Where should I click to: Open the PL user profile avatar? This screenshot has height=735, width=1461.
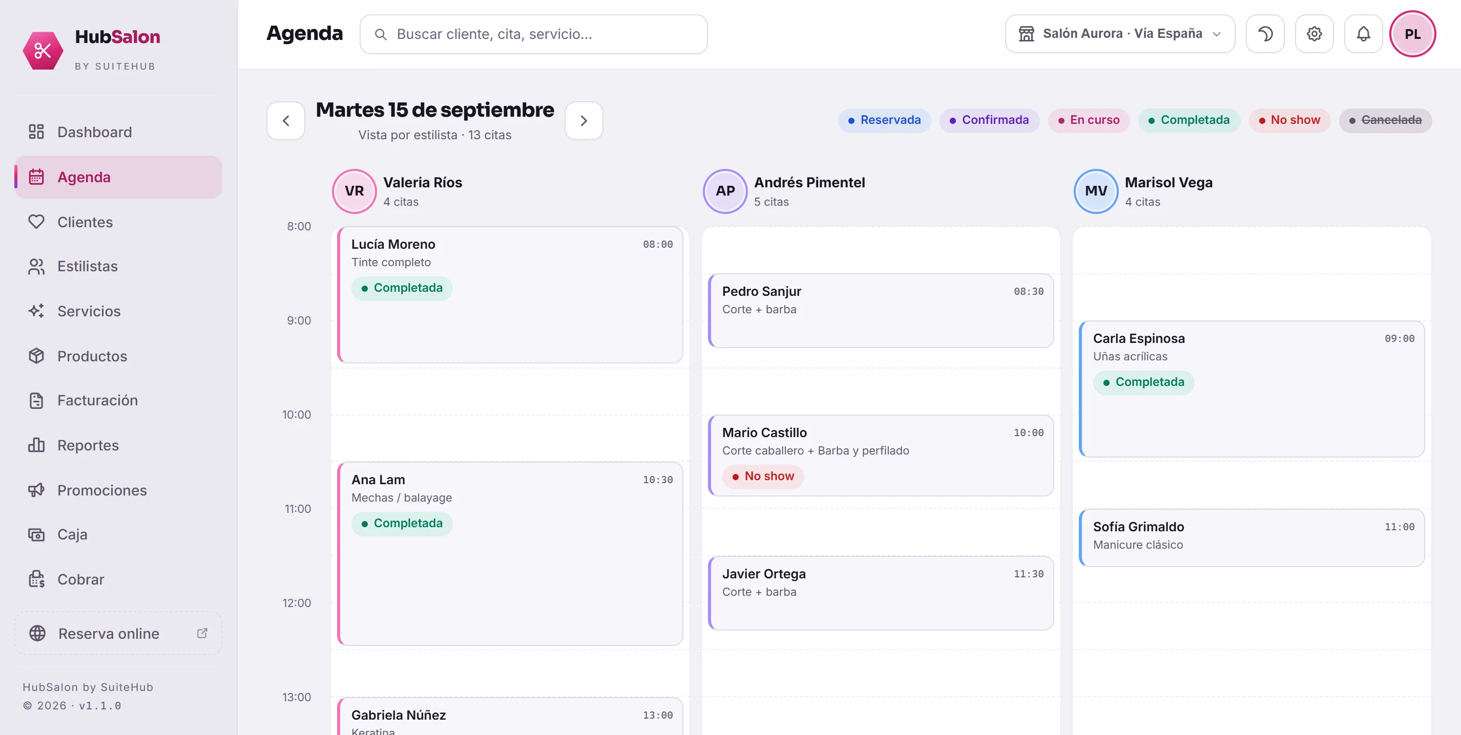1412,34
